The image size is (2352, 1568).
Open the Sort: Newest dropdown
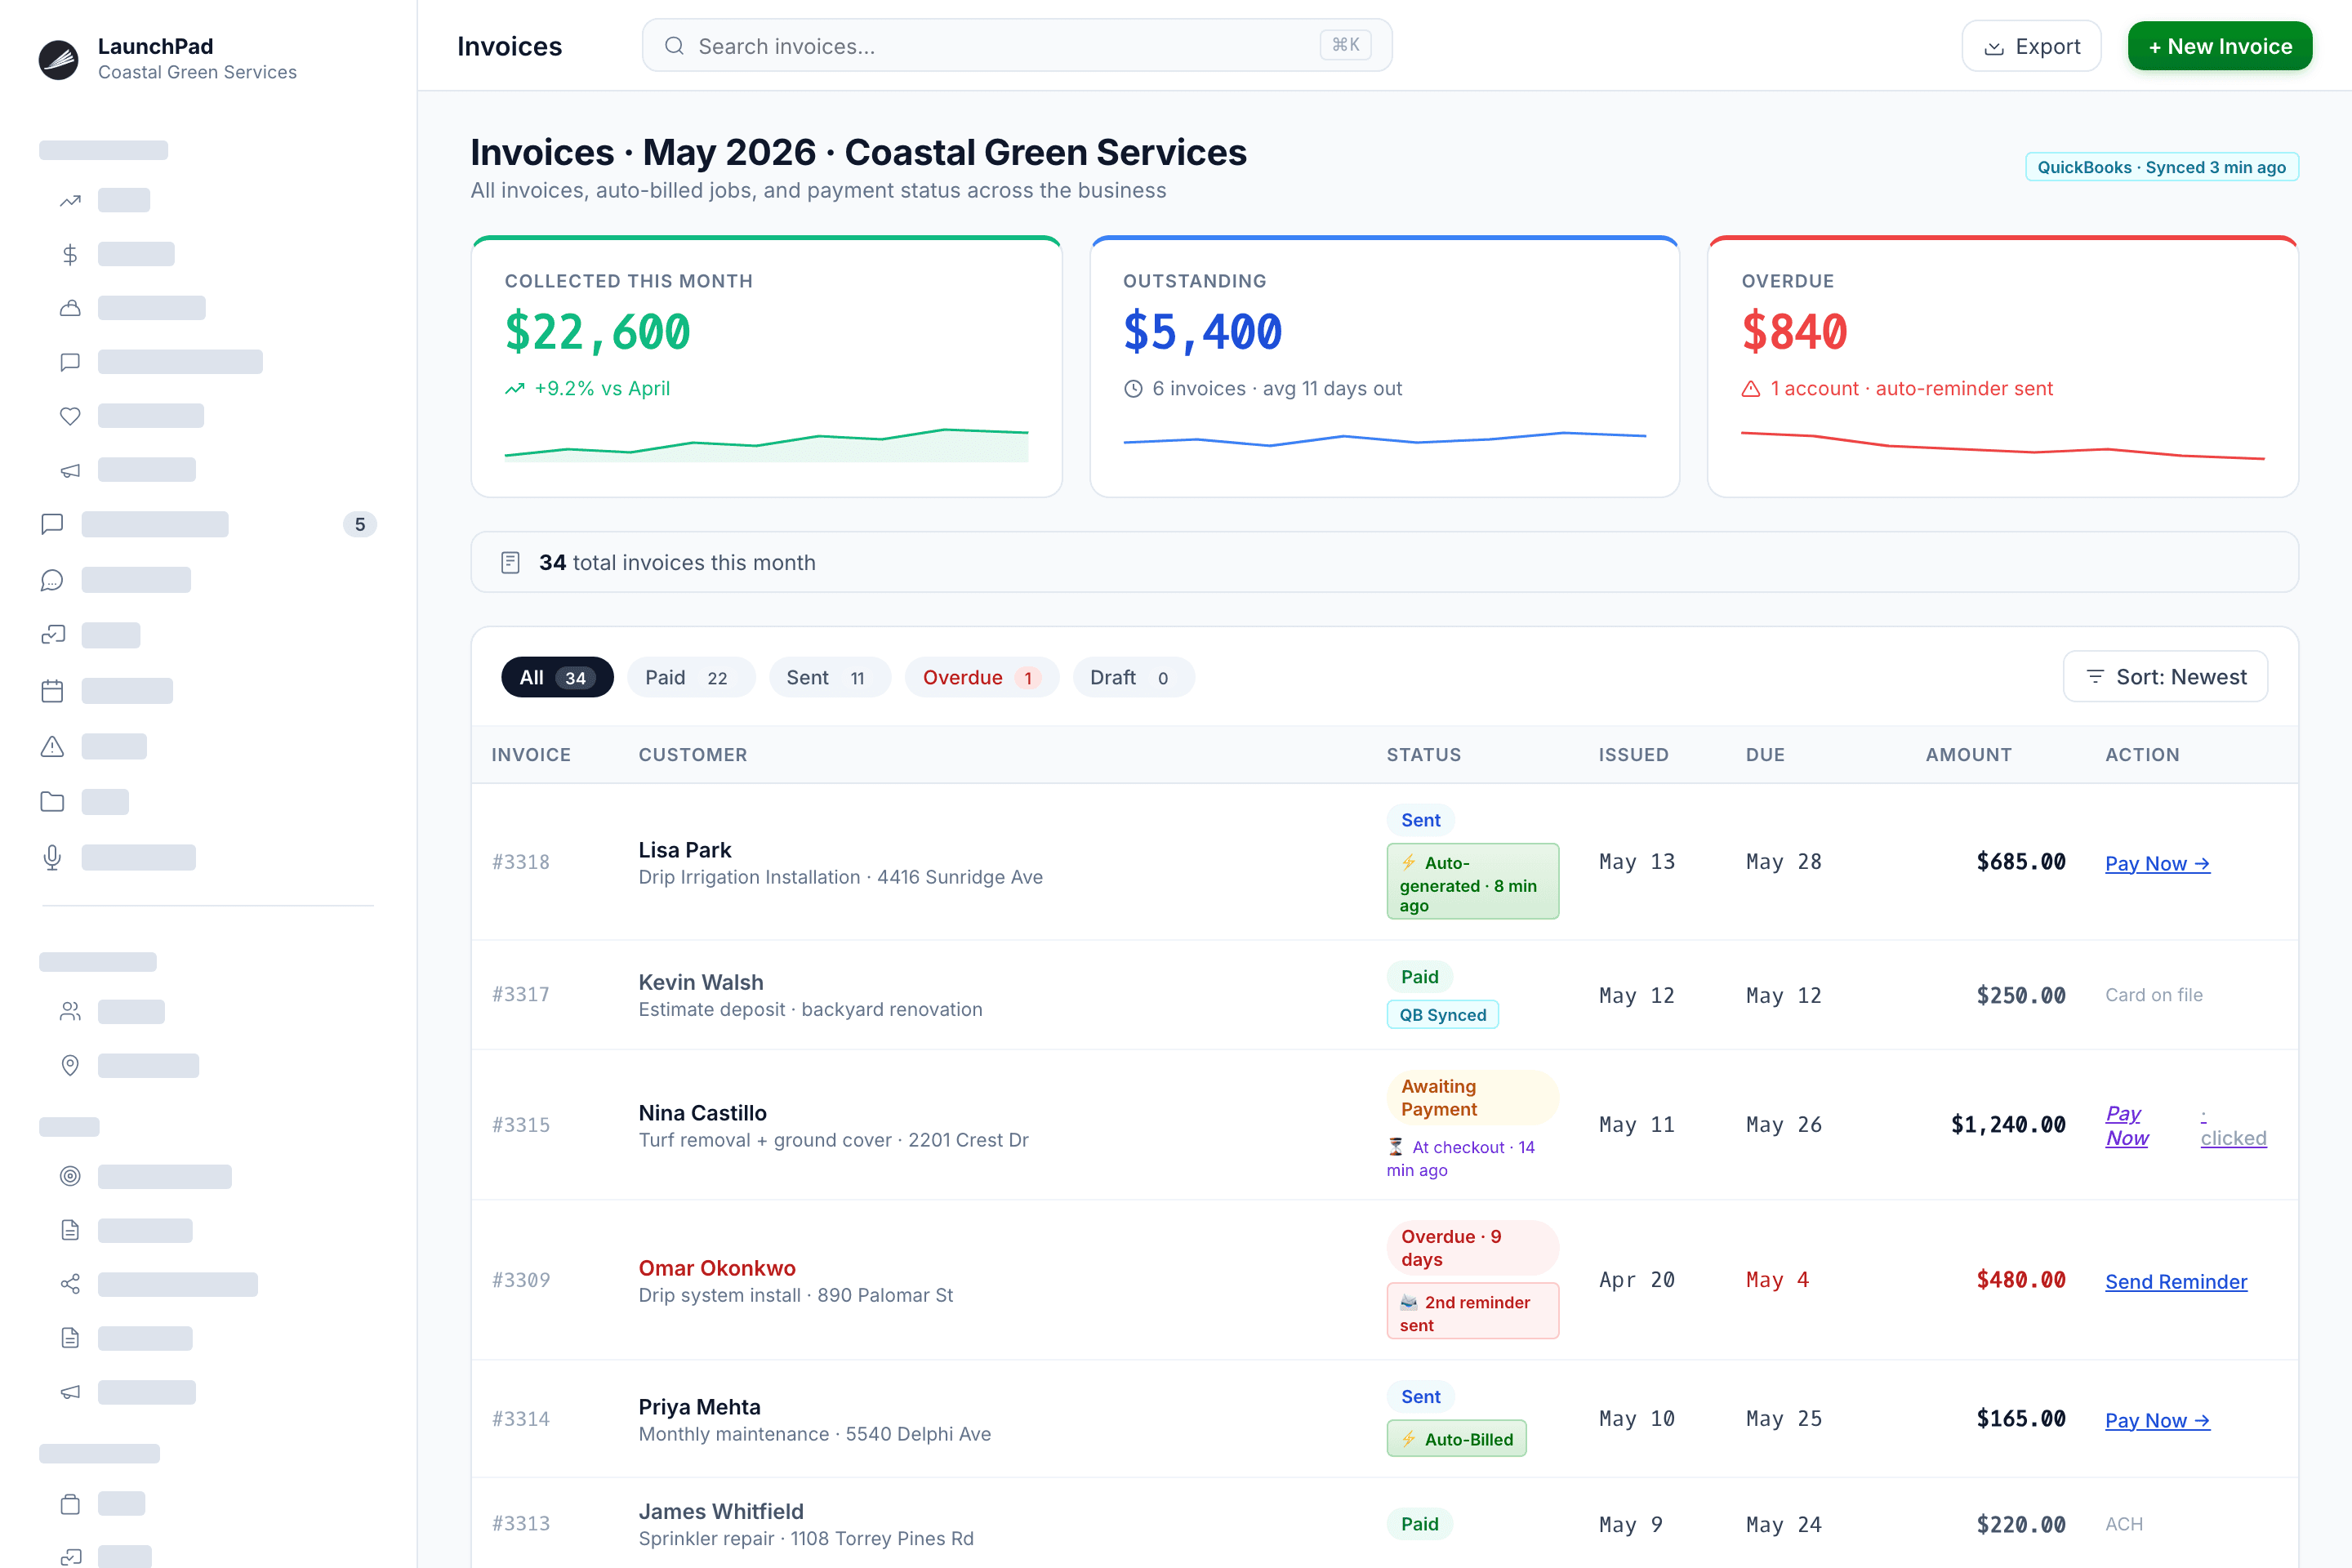pos(2165,677)
